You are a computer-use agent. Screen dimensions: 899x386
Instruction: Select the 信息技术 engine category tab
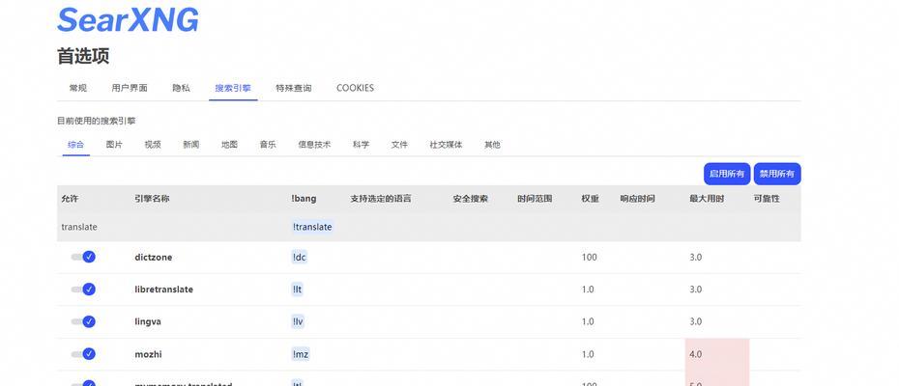point(314,145)
